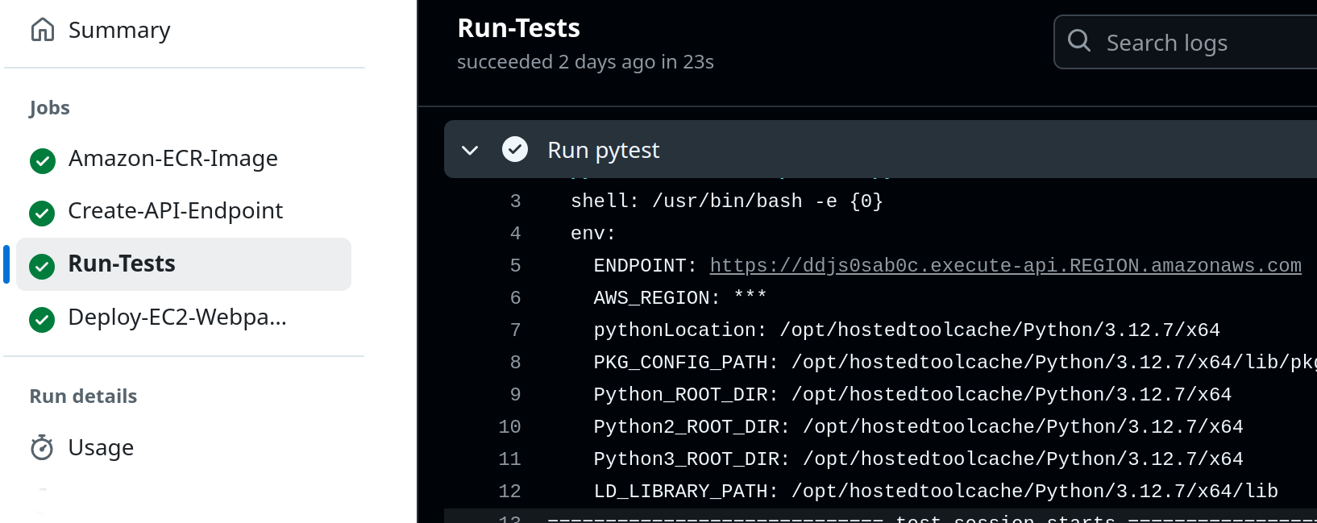This screenshot has width=1317, height=523.
Task: Click the Summary home icon
Action: tap(43, 30)
